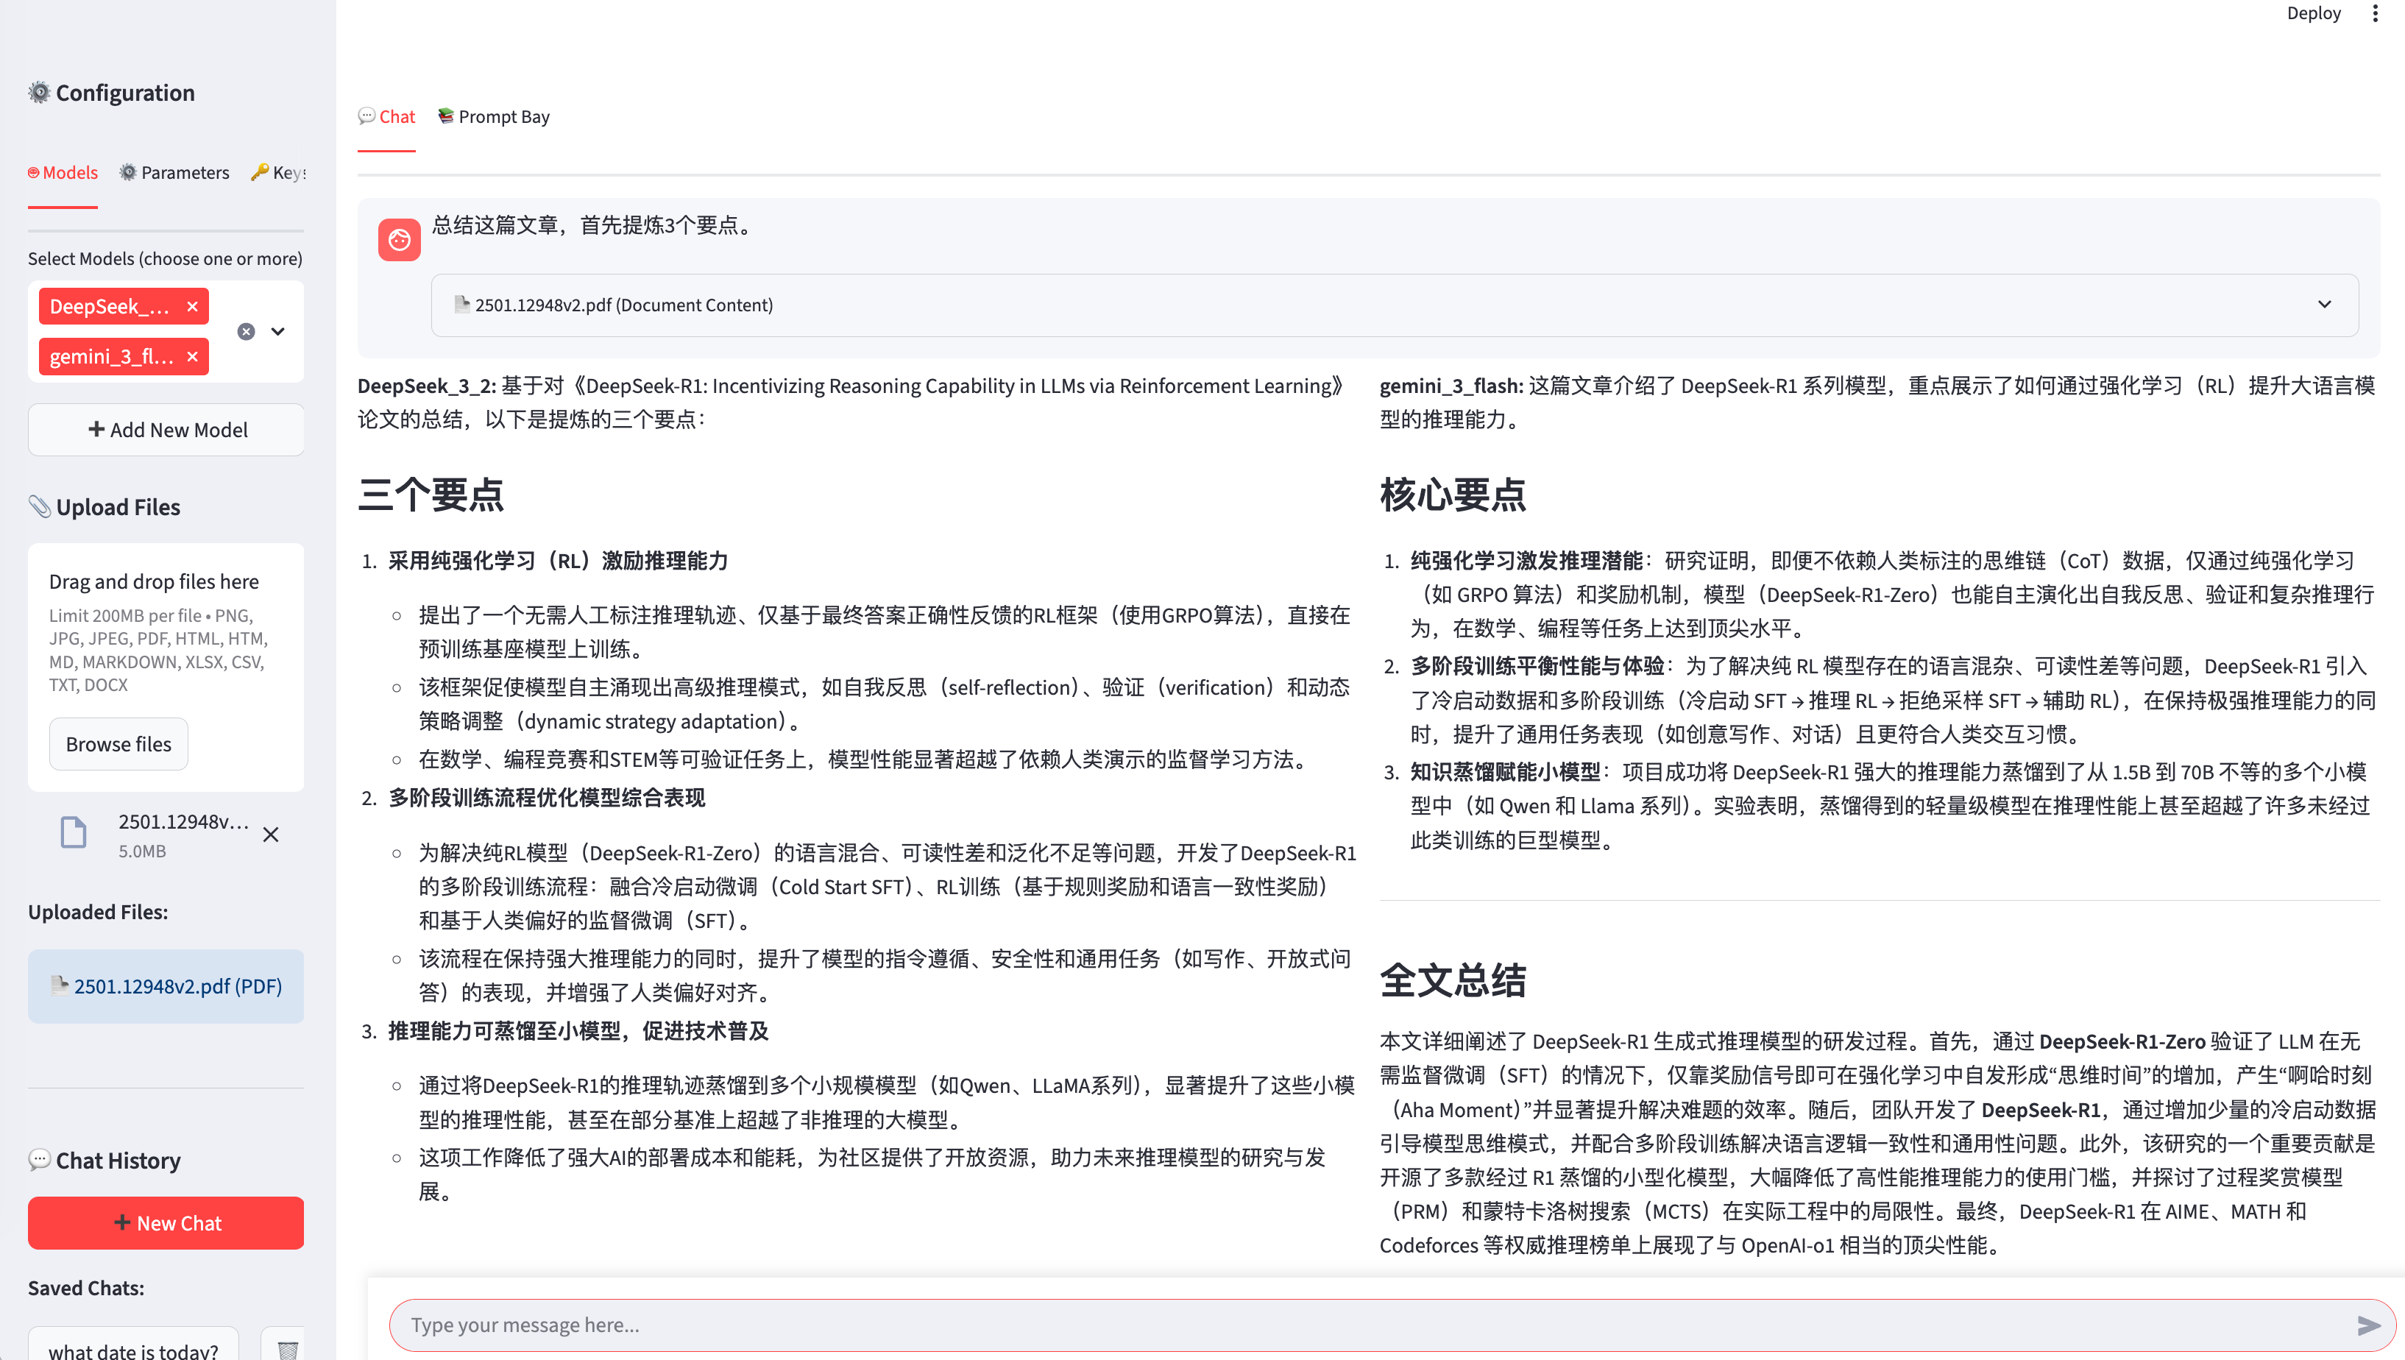
Task: Delete saved chat using trash icon
Action: click(288, 1349)
